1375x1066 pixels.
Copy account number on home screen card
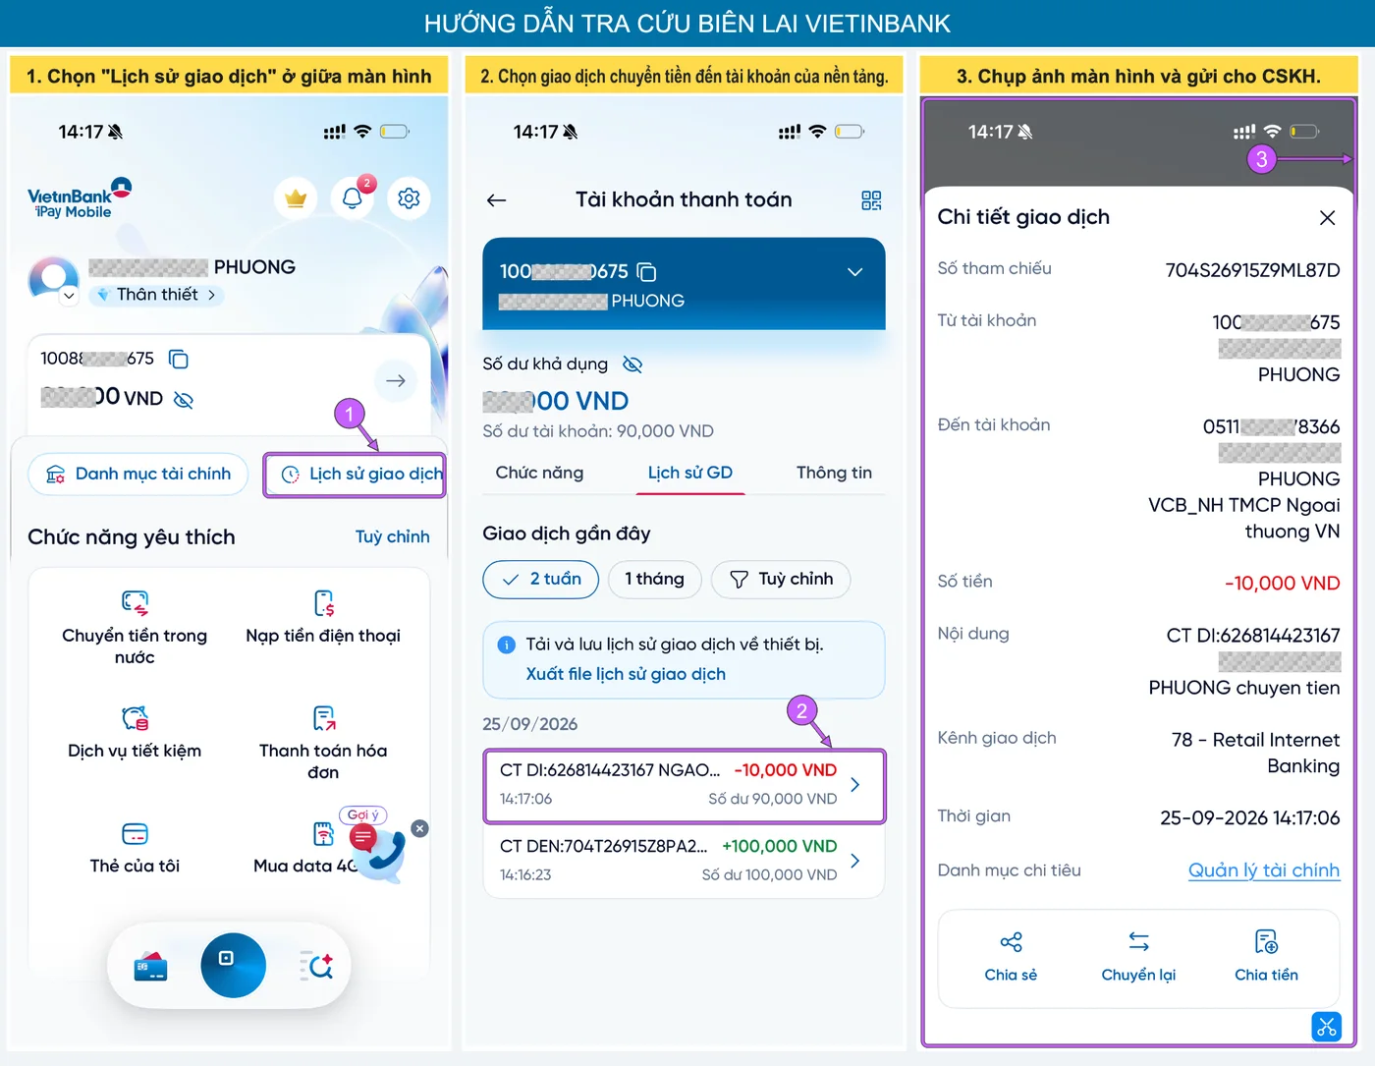point(179,359)
